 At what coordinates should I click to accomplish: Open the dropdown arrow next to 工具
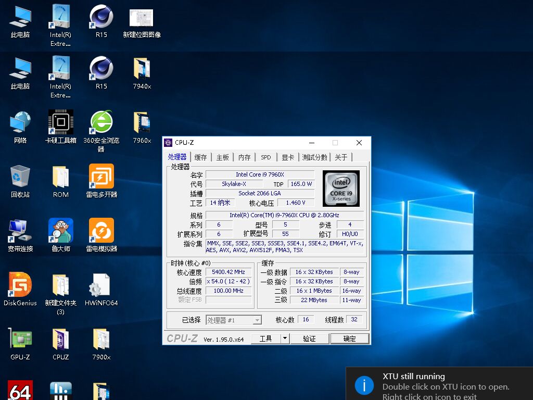click(x=285, y=339)
